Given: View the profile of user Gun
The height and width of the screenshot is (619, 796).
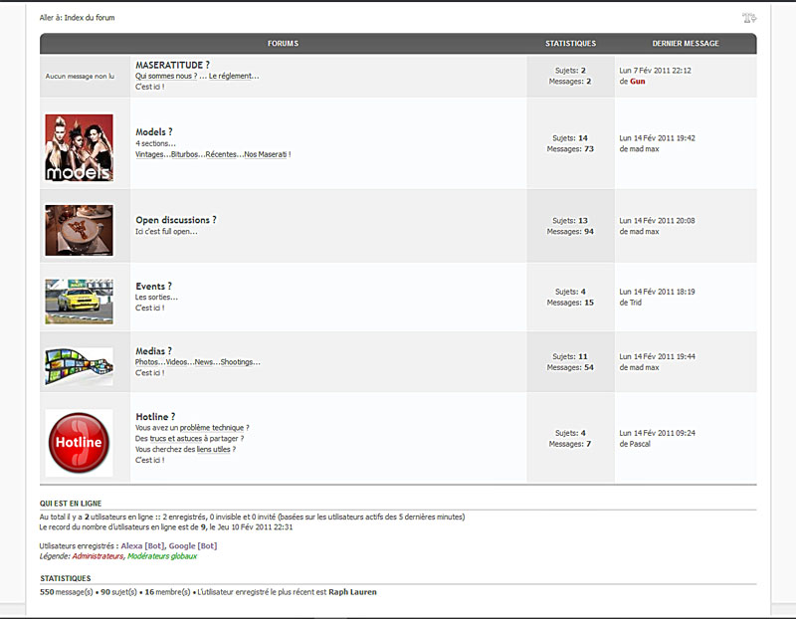Looking at the screenshot, I should tap(637, 82).
